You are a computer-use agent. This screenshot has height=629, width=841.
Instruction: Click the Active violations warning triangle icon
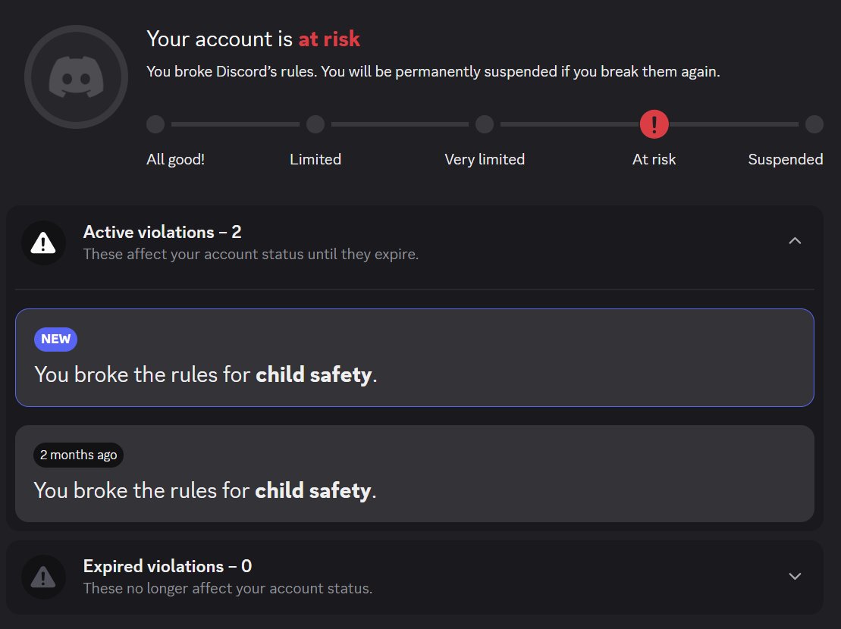pyautogui.click(x=43, y=243)
